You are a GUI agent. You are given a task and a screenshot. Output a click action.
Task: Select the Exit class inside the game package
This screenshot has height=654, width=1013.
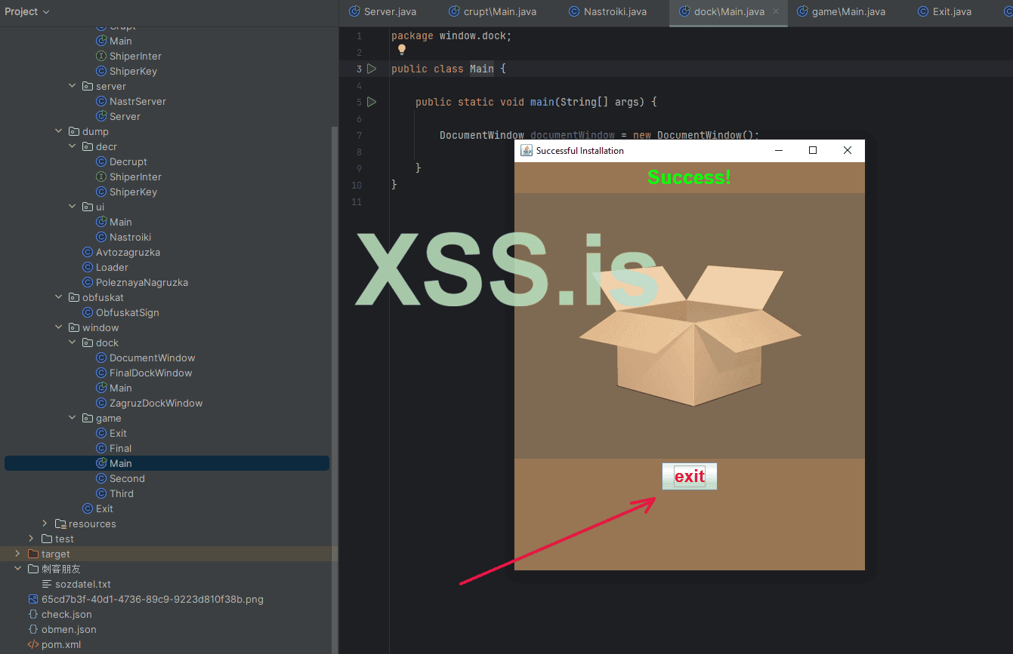tap(118, 433)
